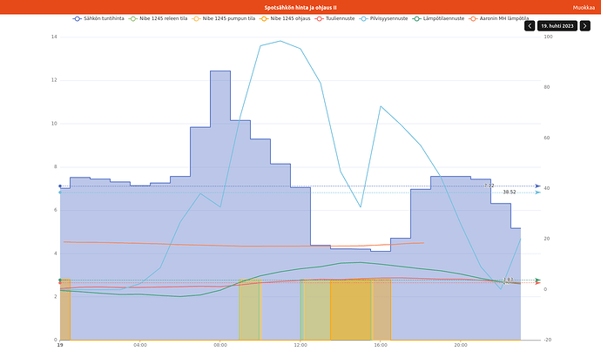The height and width of the screenshot is (358, 601).
Task: Open the date picker showing 19. huhti 2023
Action: 557,26
